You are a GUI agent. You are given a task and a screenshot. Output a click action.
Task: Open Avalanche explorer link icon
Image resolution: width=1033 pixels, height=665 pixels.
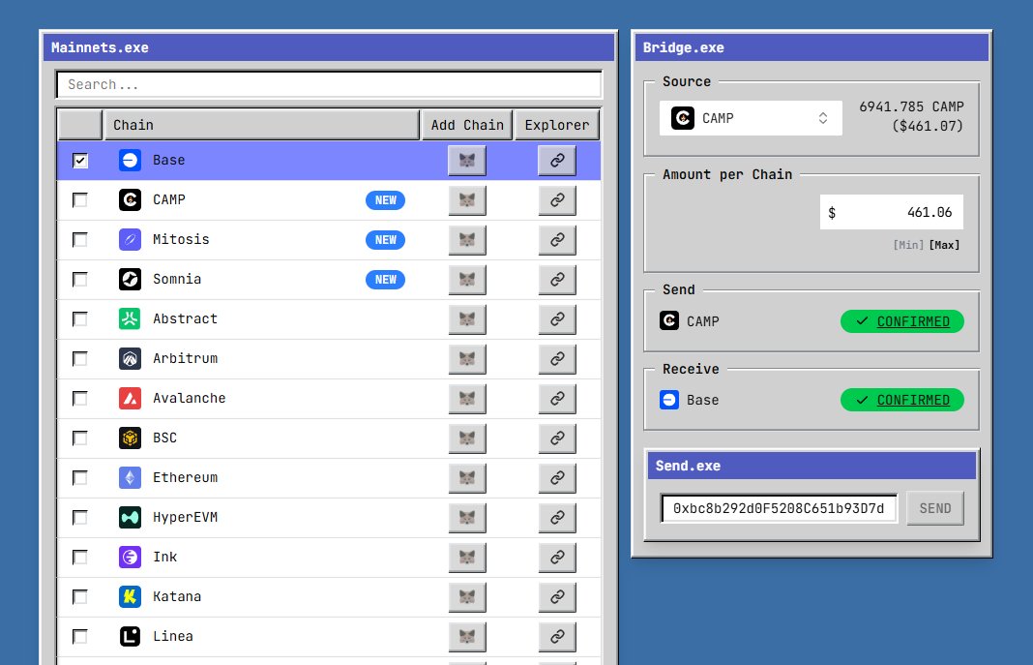click(x=557, y=399)
